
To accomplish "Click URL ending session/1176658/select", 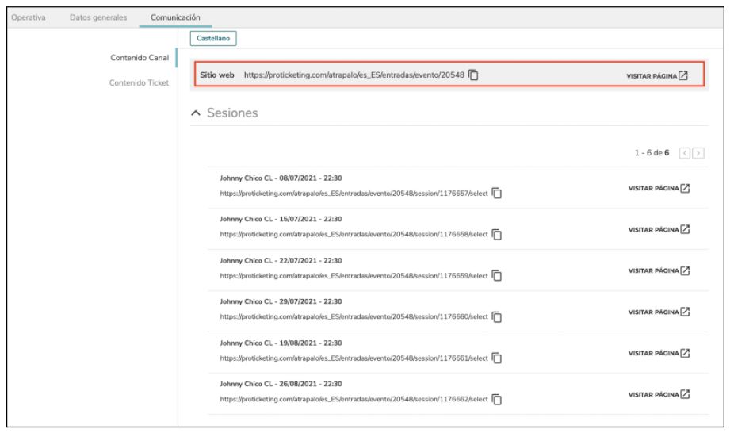I will tap(354, 234).
